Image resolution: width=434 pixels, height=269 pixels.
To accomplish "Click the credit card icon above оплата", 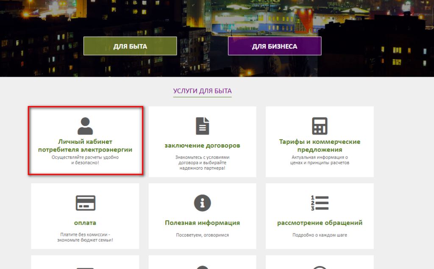I will click(x=85, y=203).
